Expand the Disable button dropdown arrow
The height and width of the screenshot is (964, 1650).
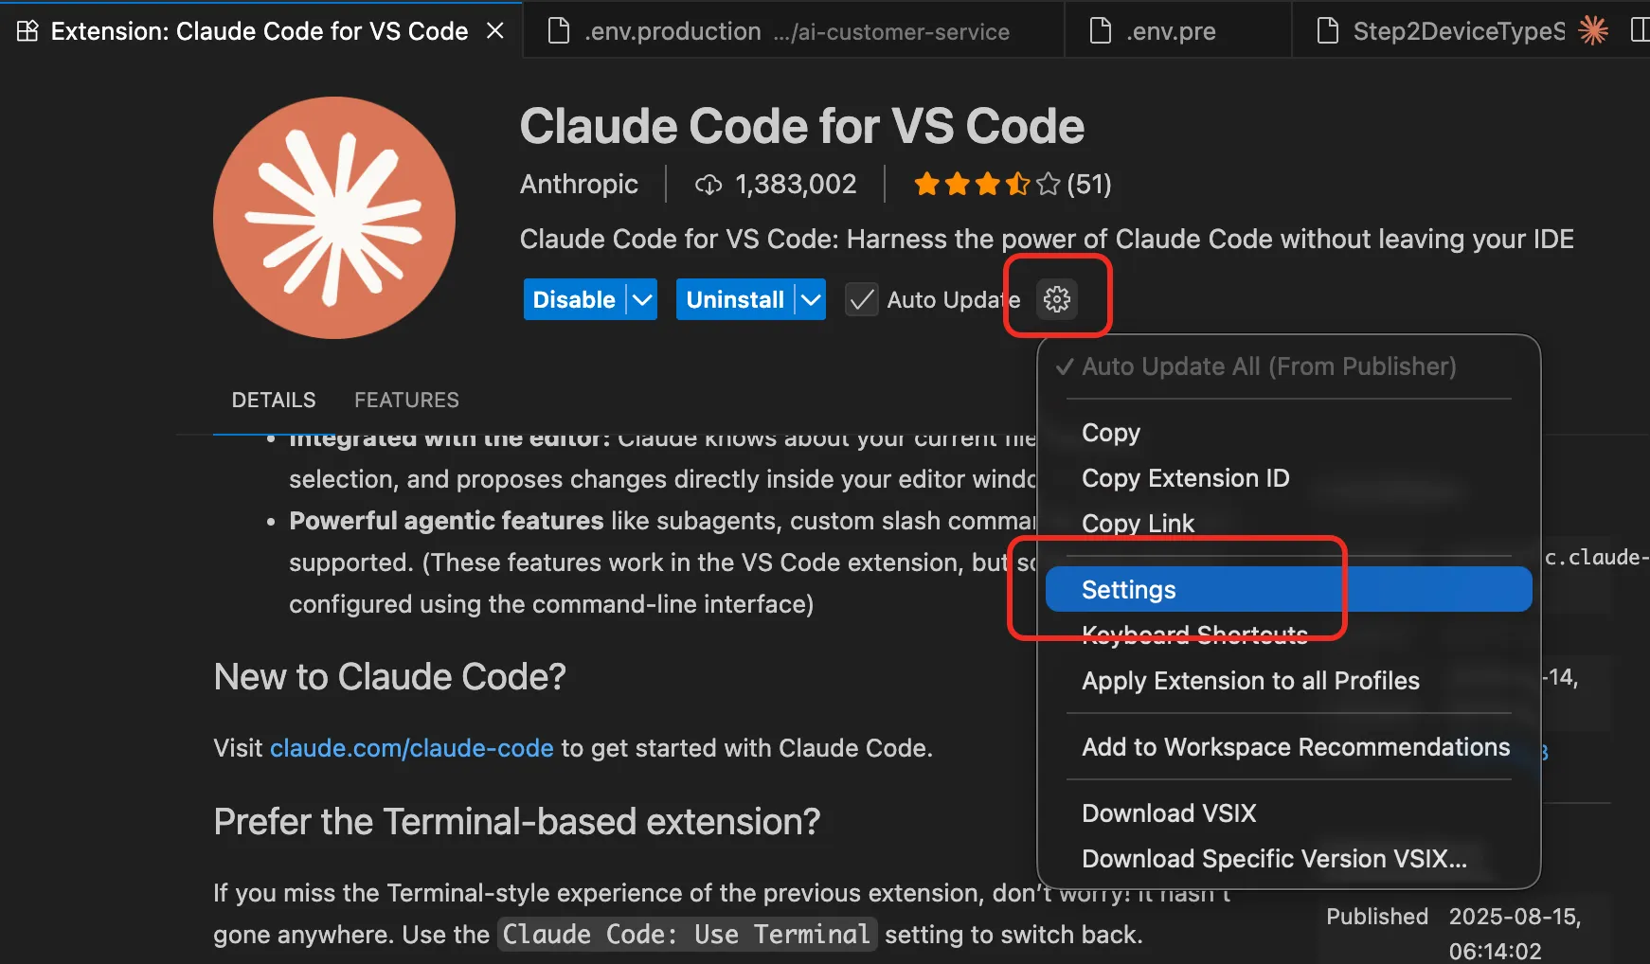[x=642, y=300]
